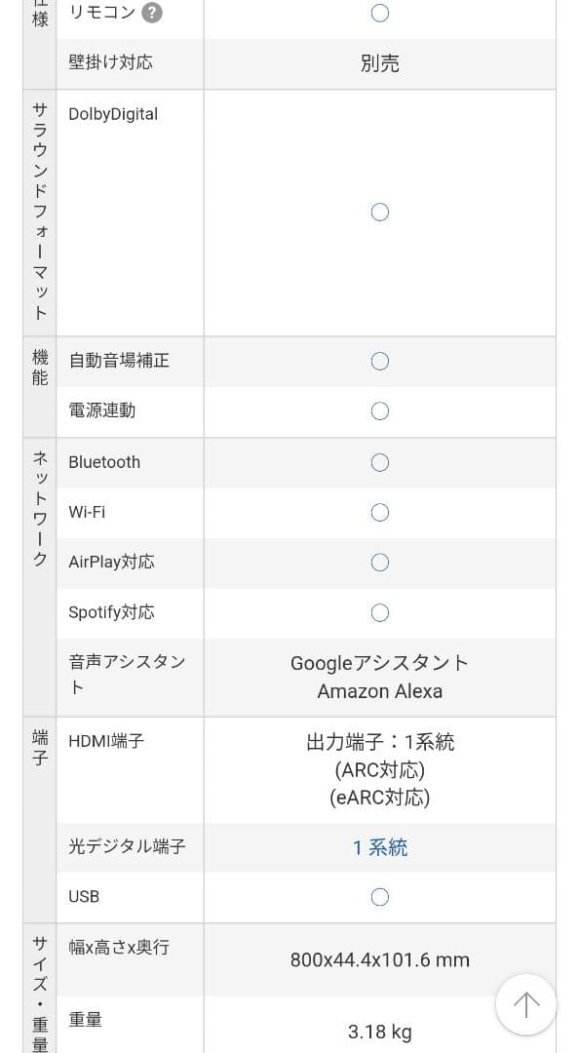The height and width of the screenshot is (1053, 579).
Task: Click the 別売 wall-mount value cell
Action: 379,62
